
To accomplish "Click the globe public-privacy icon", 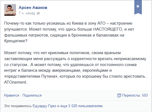I will [38, 13].
